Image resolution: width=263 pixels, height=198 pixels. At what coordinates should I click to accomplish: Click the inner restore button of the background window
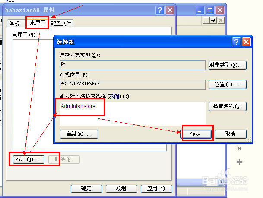(x=213, y=21)
